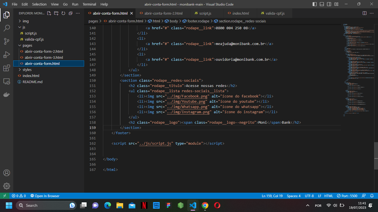Open README.md in Explorer
378x212 pixels.
click(49, 82)
